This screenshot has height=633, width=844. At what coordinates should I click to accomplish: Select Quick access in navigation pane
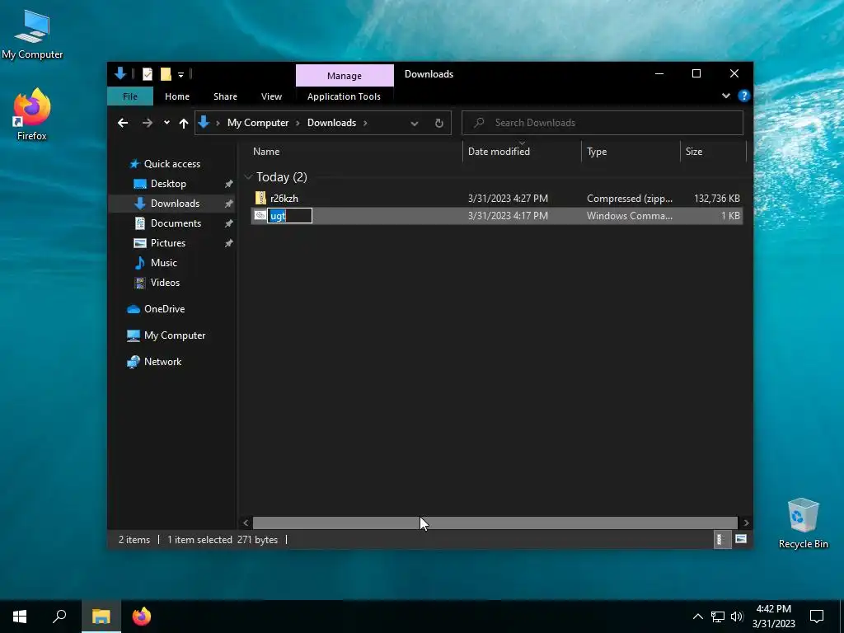click(x=171, y=164)
